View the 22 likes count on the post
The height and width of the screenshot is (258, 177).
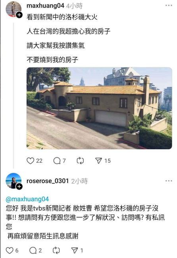pos(39,161)
